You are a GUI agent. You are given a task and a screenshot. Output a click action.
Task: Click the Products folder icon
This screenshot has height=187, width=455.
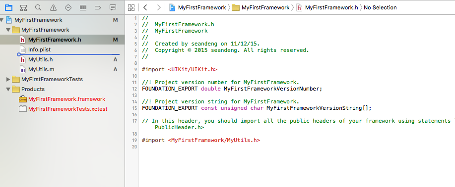click(x=16, y=89)
